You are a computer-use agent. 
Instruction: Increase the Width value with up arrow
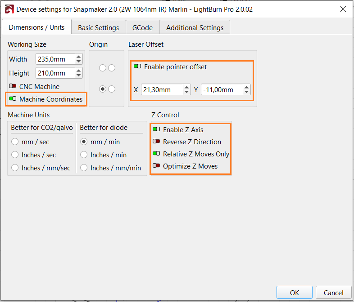click(x=78, y=57)
